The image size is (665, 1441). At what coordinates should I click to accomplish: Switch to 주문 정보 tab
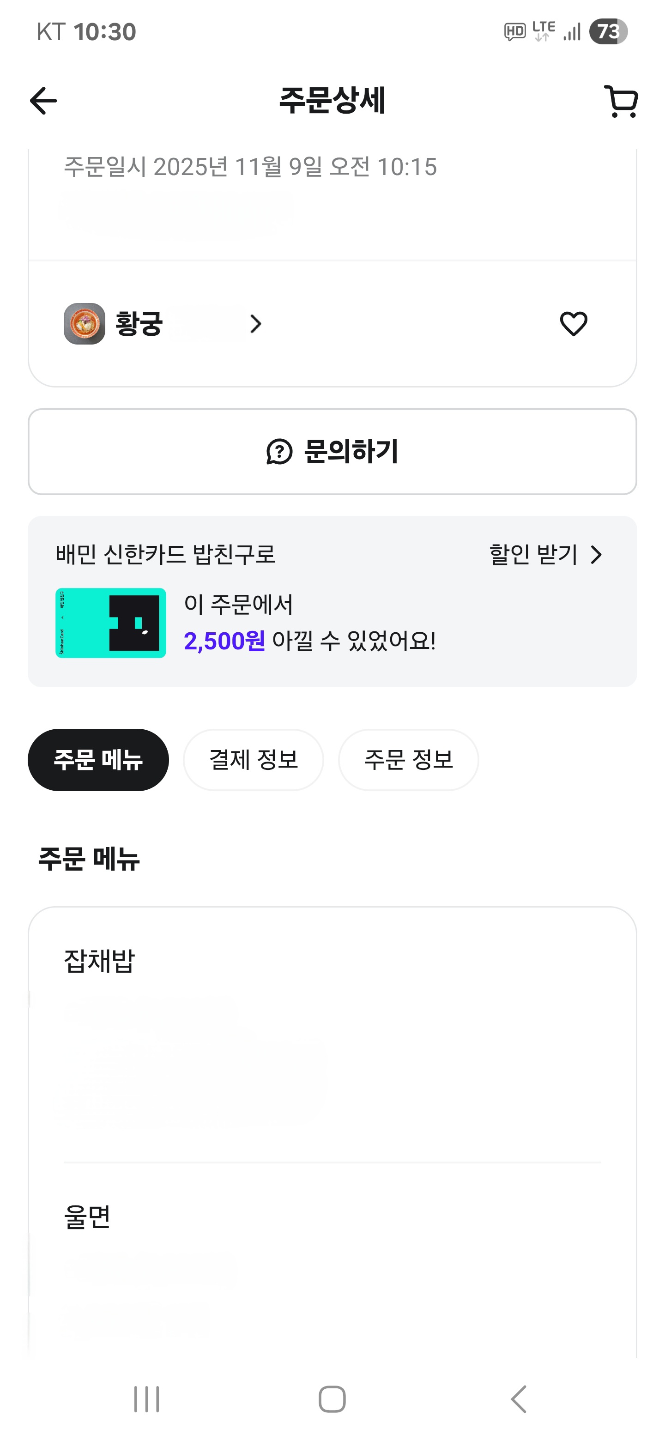[408, 760]
